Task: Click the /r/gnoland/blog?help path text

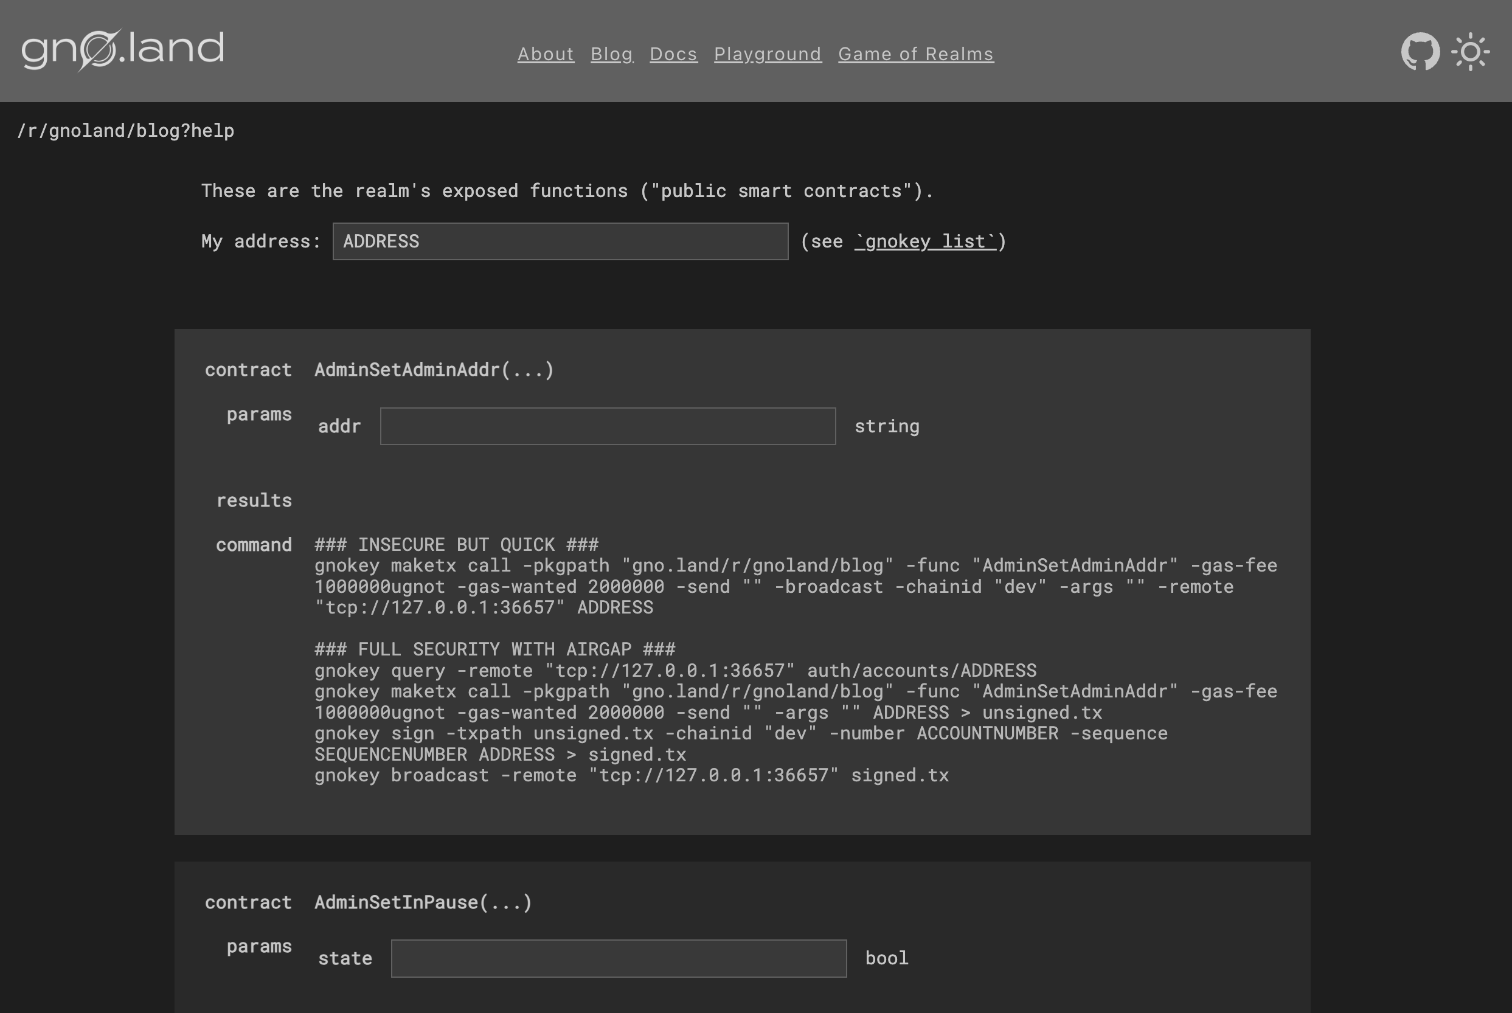Action: coord(125,131)
